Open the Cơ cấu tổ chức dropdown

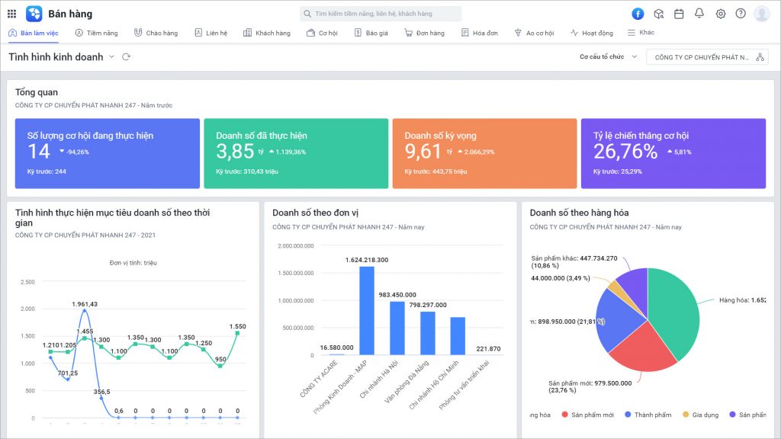click(x=608, y=56)
